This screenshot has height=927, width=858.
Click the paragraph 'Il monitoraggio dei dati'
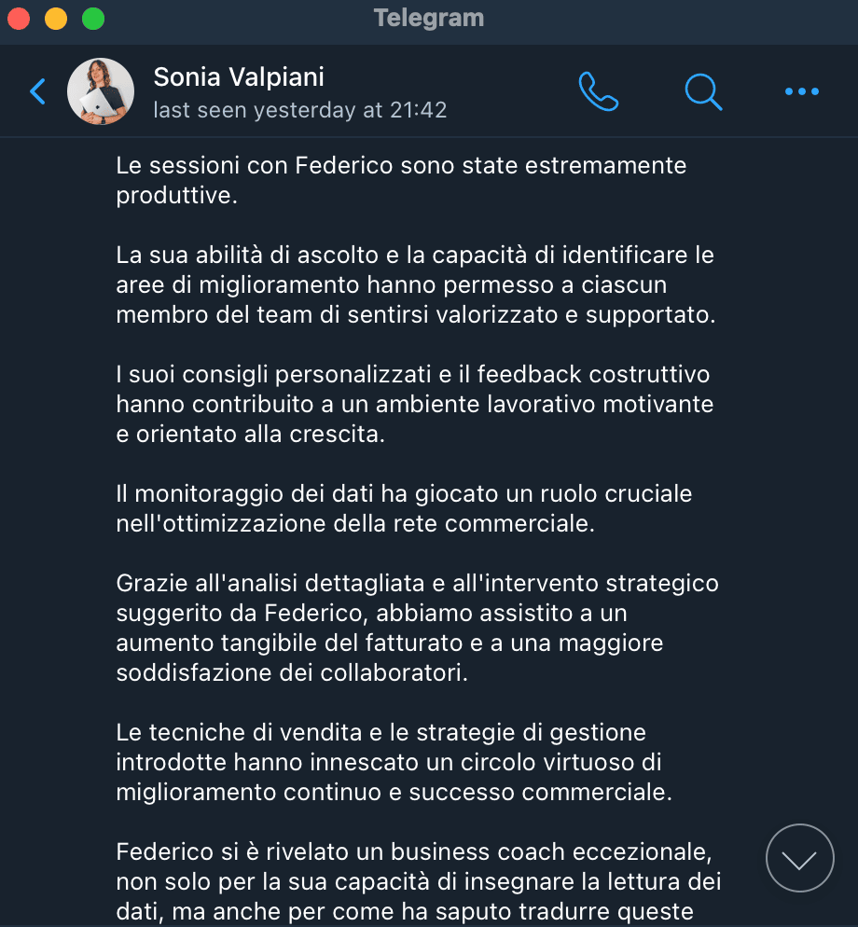coord(404,508)
